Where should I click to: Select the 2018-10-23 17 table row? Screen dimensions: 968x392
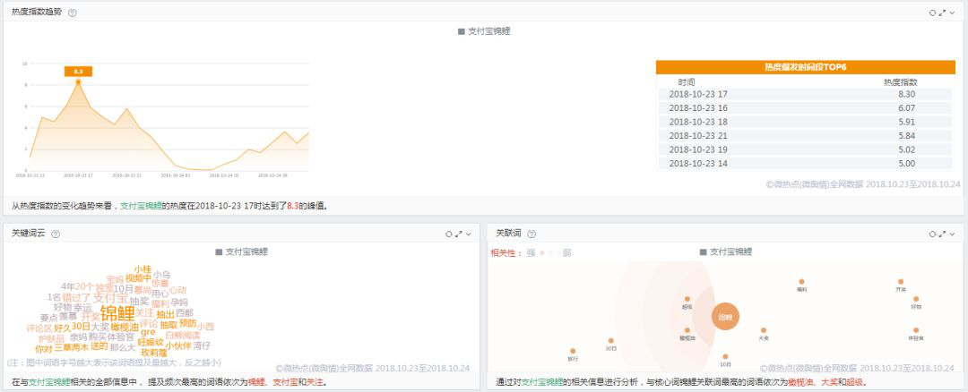[805, 94]
